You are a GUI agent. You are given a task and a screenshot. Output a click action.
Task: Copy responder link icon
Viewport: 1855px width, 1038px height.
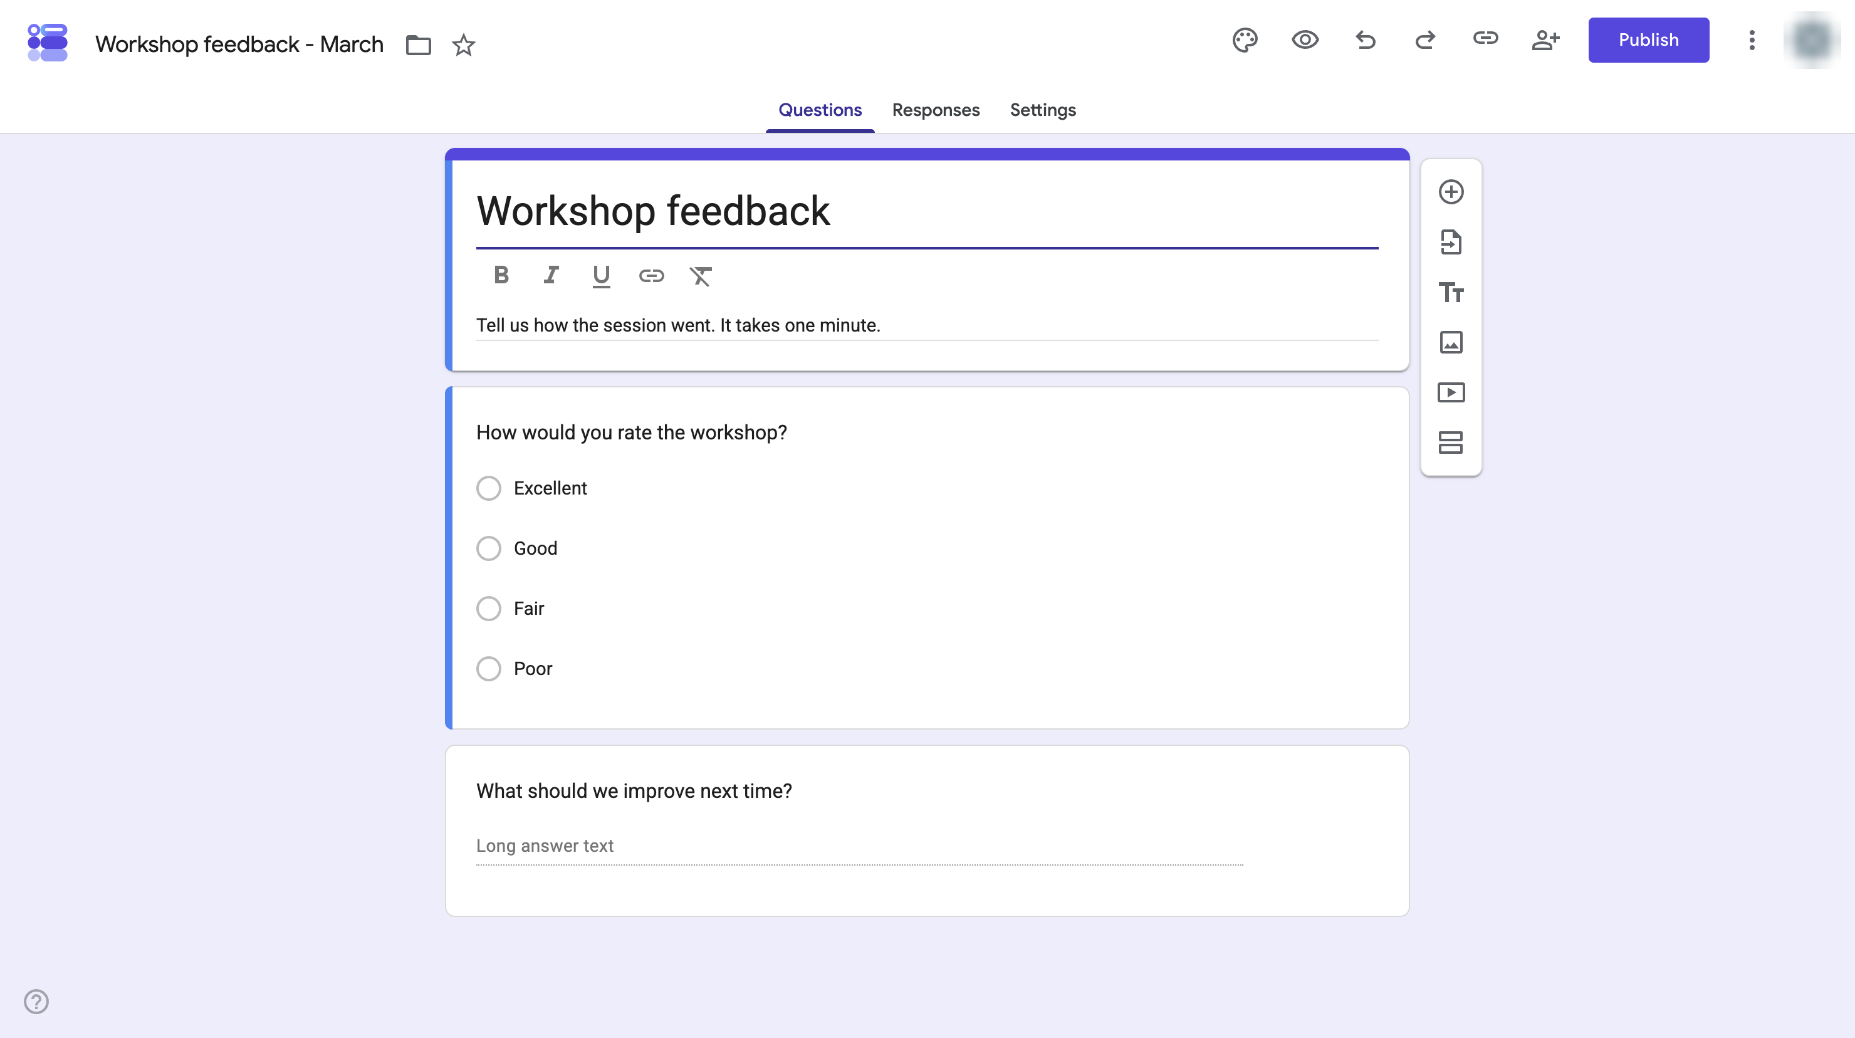1486,38
